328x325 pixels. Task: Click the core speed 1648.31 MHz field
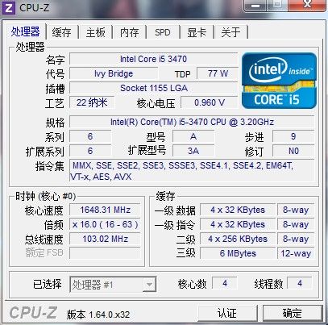(105, 210)
